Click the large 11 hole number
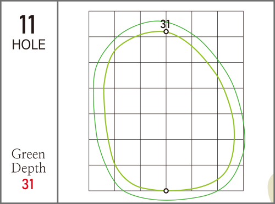The image size is (275, 204). [x=27, y=25]
